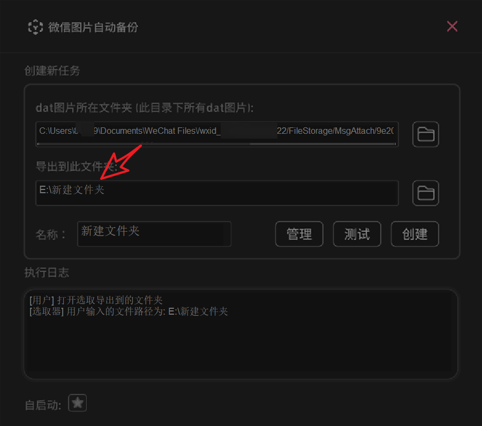Viewport: 482px width, 426px height.
Task: Click the 微信图片自动备份 title text
Action: click(x=93, y=27)
